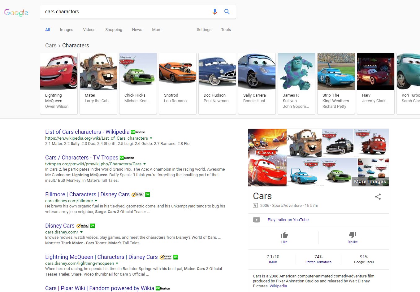Click the Google logo
Viewport: 420px width, 292px height.
pos(16,12)
